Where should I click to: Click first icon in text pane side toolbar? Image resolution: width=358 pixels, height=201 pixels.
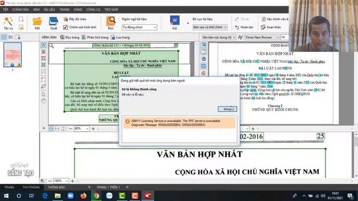click(x=204, y=45)
